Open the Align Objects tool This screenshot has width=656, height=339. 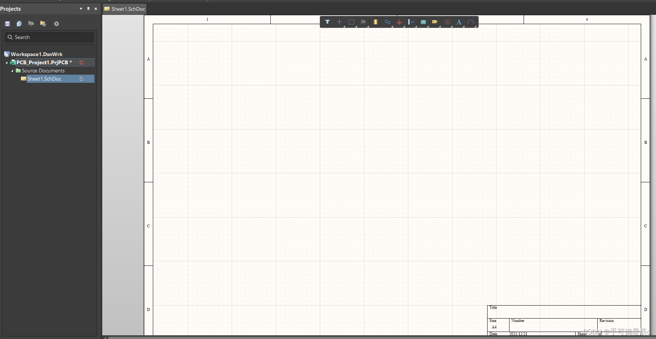tap(363, 22)
